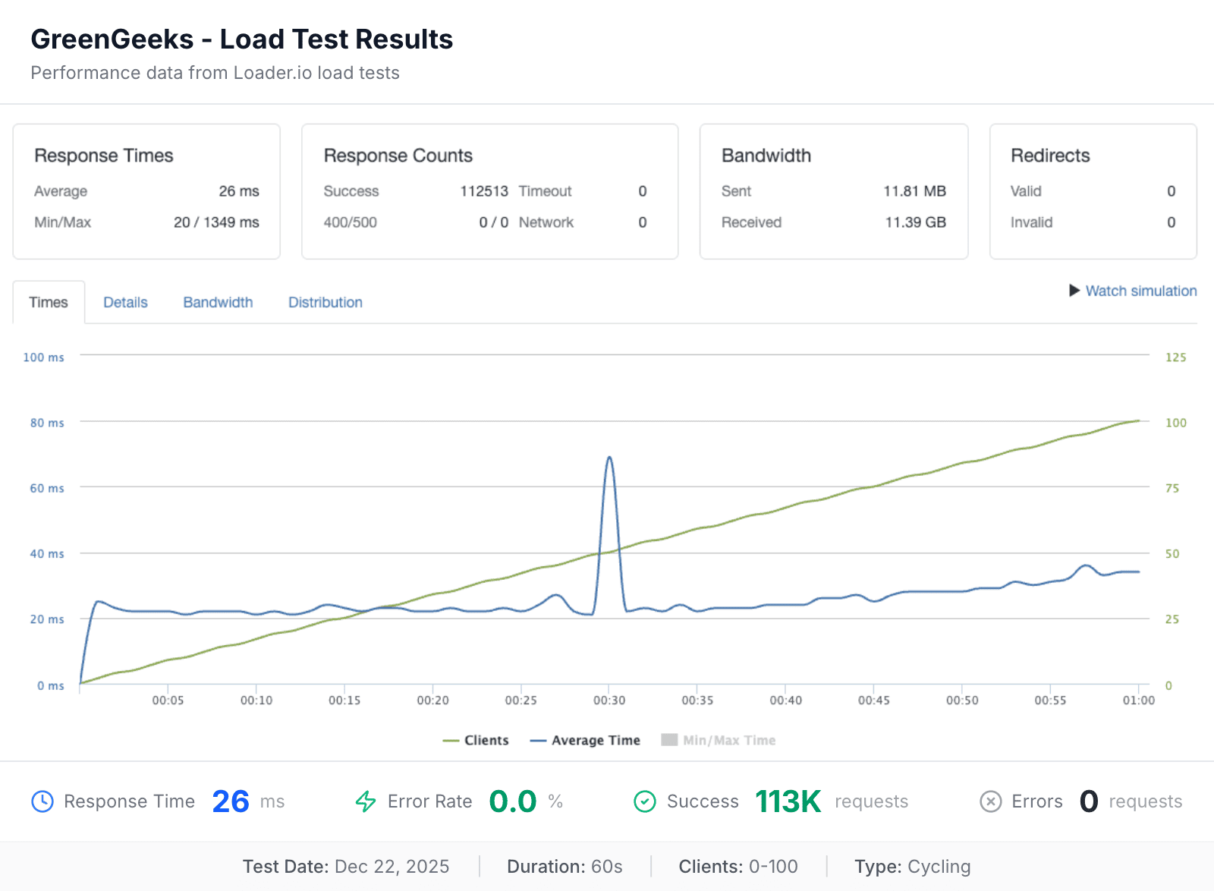Viewport: 1214px width, 891px height.
Task: Click the blue Average Time legend icon
Action: click(539, 740)
